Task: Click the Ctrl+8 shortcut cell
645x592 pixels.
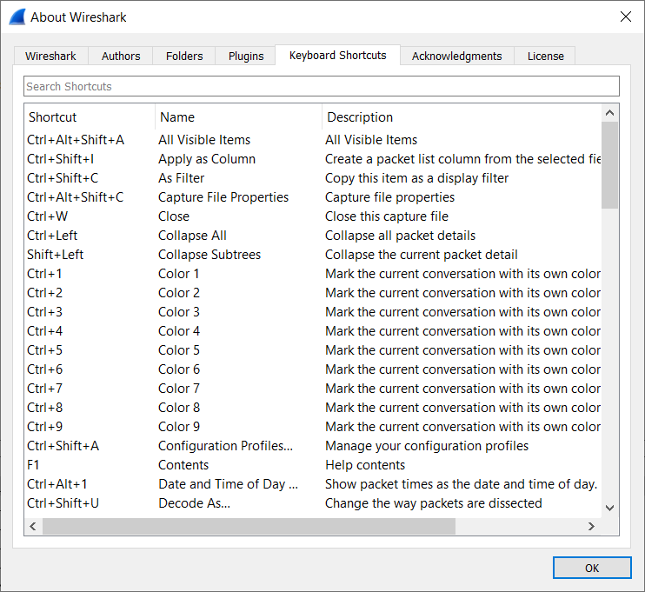Action: point(45,408)
